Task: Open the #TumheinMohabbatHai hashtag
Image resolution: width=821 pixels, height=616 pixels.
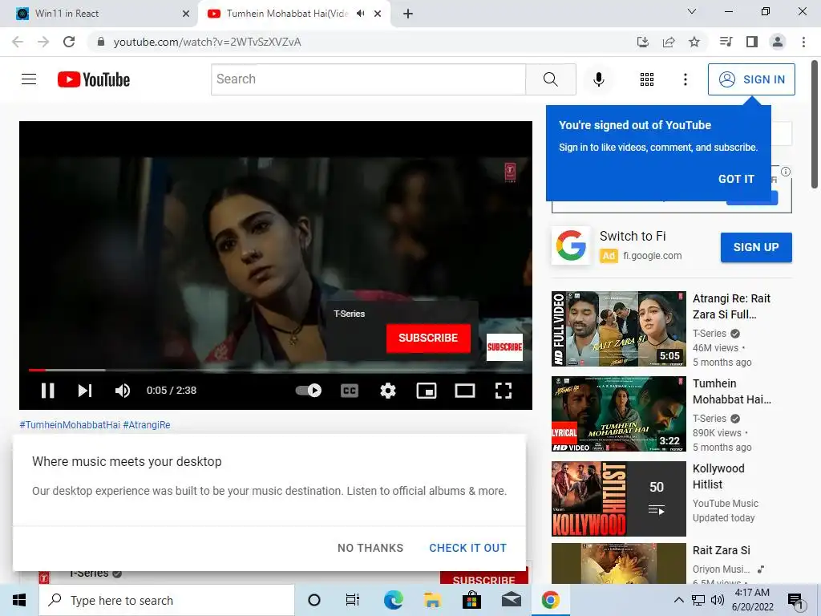Action: pyautogui.click(x=70, y=425)
